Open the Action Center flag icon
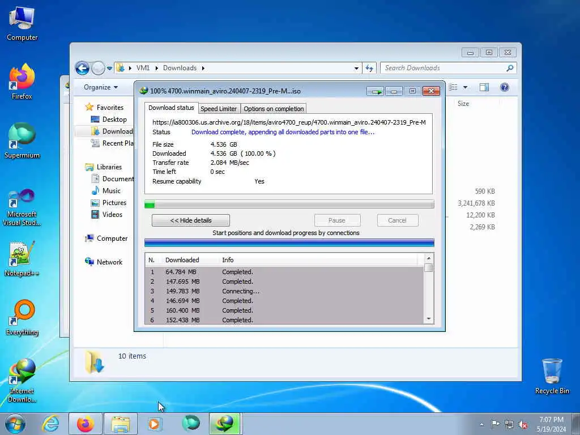This screenshot has height=435, width=580. coord(495,424)
